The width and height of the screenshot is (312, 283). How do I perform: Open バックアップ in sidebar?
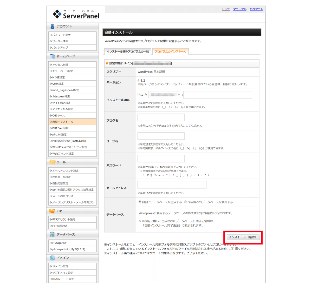click(x=72, y=48)
